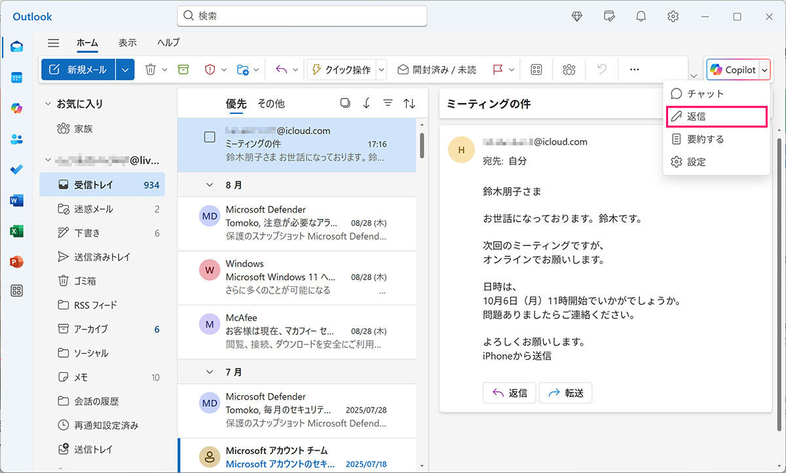Click the delete trash can toolbar icon
786x473 pixels.
150,69
